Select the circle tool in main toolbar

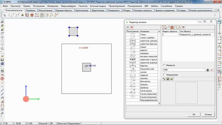pos(46,15)
